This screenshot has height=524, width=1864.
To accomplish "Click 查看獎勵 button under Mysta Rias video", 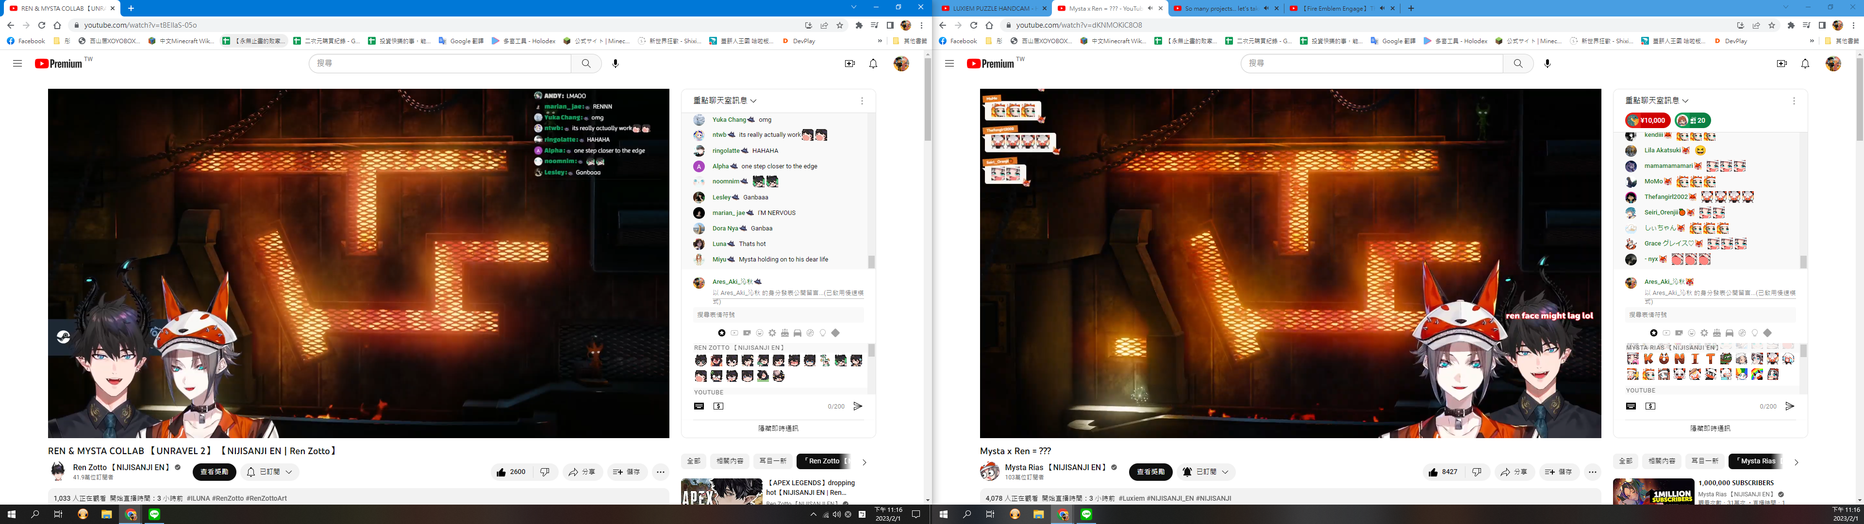I will (1150, 472).
